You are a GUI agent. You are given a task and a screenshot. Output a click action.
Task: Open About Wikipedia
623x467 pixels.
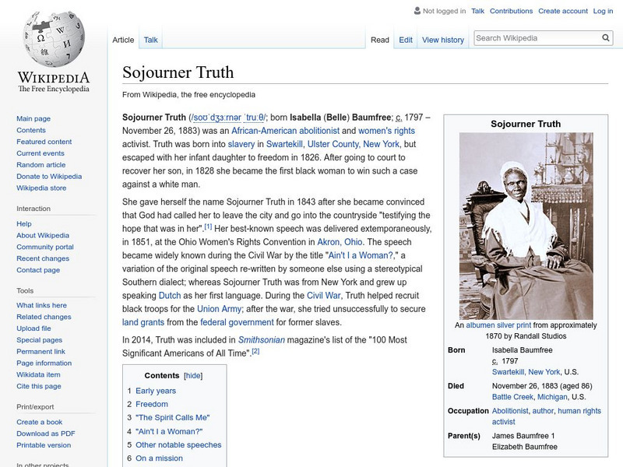point(43,235)
